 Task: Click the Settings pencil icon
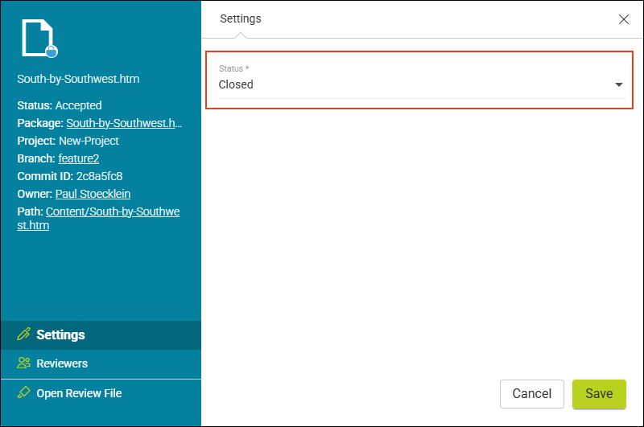click(x=24, y=335)
